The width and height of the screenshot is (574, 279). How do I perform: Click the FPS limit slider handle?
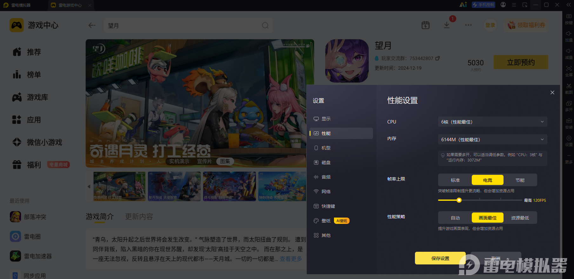[459, 200]
